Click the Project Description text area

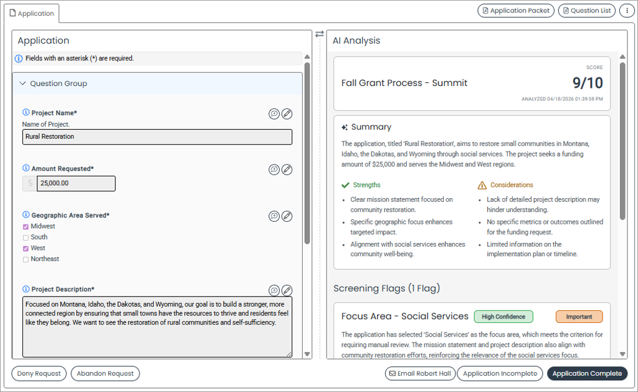157,327
